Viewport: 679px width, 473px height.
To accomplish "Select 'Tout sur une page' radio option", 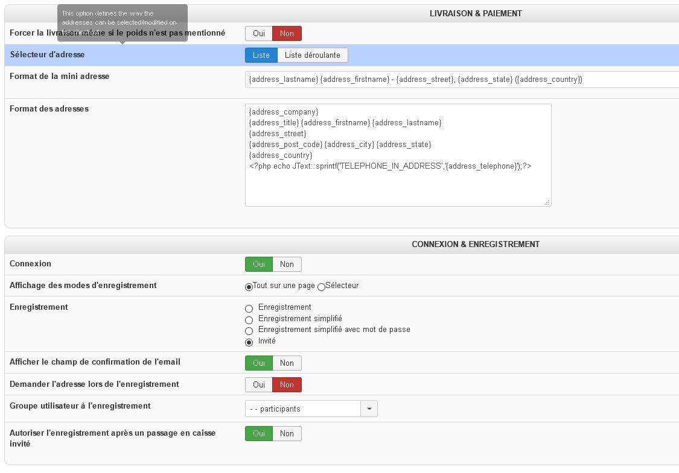I will (249, 287).
